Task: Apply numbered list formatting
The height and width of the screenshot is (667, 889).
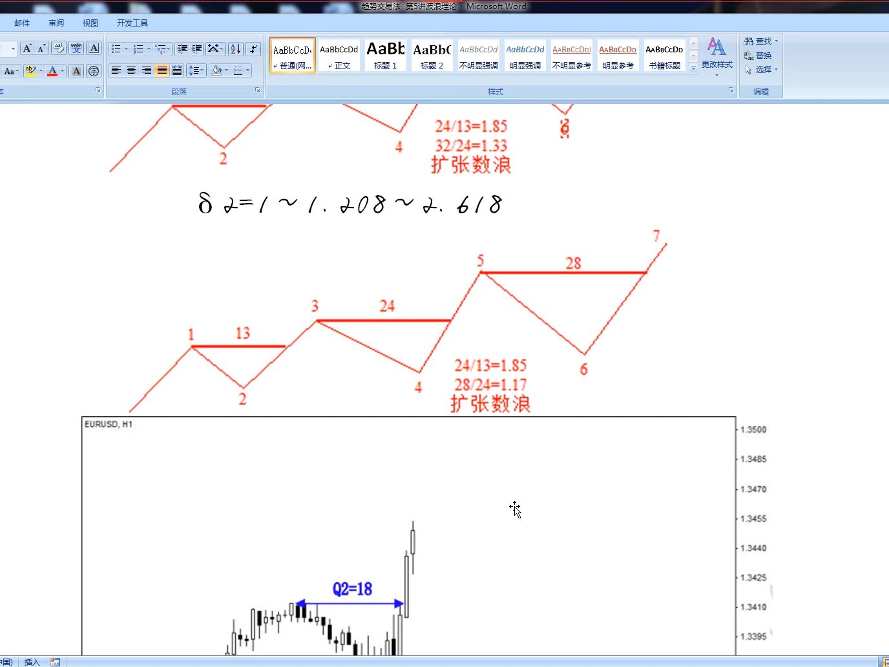Action: [x=138, y=49]
